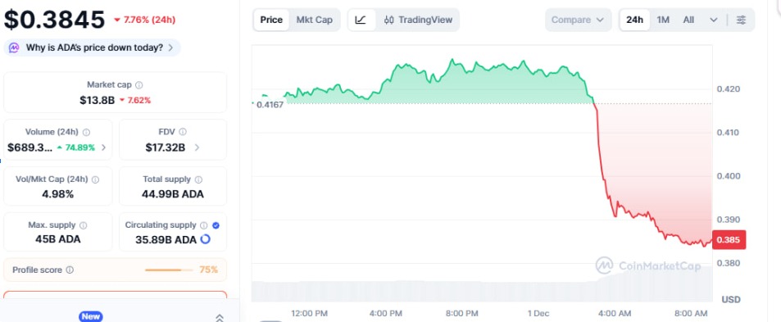Click the Profile score info icon
781x322 pixels.
[70, 270]
